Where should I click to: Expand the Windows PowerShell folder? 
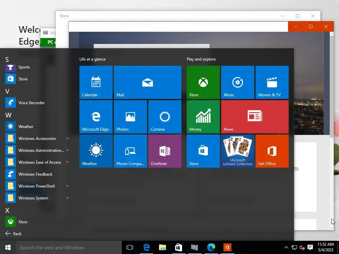click(37, 186)
